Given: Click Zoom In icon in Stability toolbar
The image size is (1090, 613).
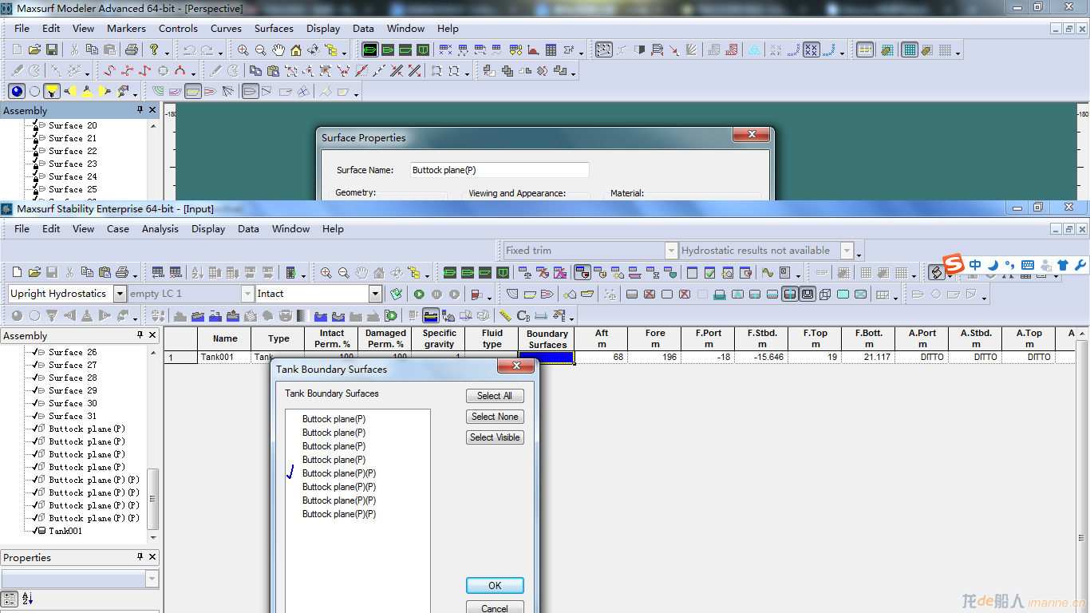Looking at the screenshot, I should 326,272.
